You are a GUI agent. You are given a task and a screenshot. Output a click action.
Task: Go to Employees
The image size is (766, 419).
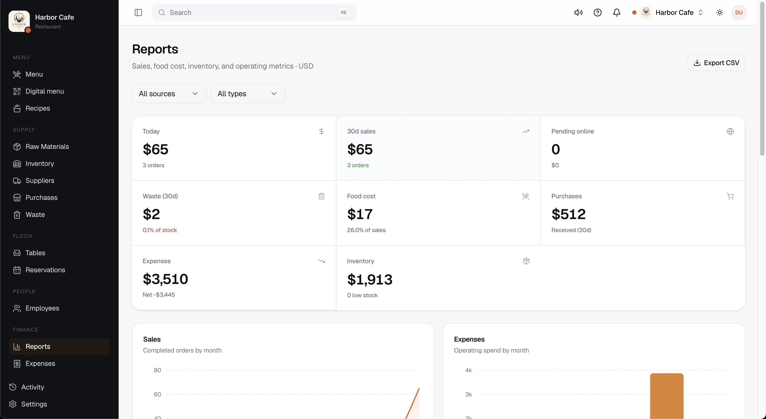(x=59, y=308)
